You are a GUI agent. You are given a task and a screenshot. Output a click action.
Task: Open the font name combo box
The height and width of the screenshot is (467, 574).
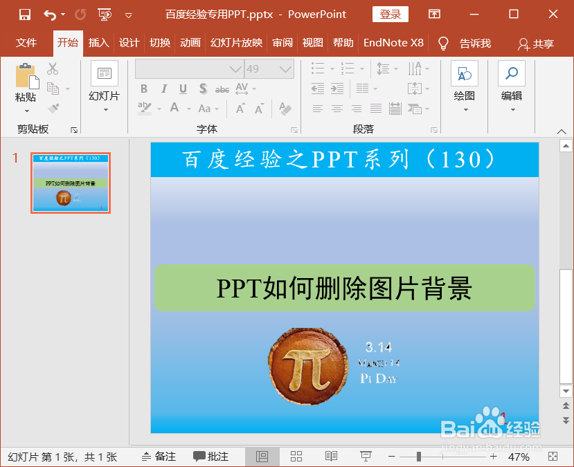pos(189,68)
